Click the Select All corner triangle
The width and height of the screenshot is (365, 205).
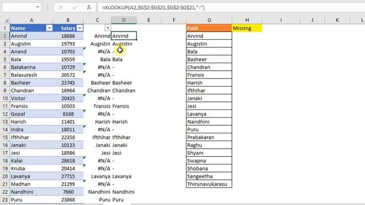click(x=6, y=20)
